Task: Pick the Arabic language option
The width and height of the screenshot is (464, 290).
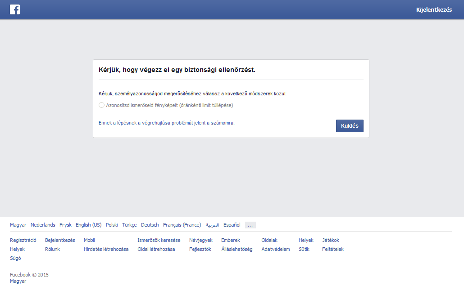Action: coord(212,225)
